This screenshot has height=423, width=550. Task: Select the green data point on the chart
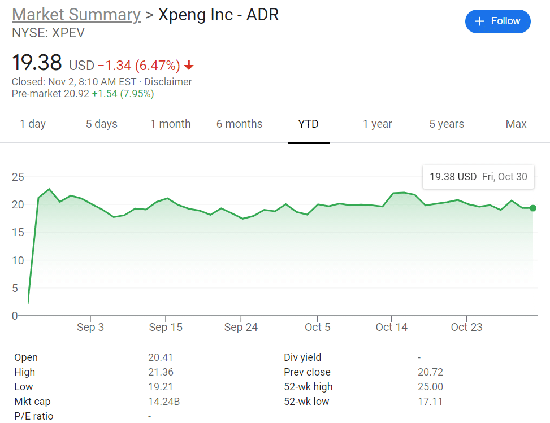[x=533, y=208]
